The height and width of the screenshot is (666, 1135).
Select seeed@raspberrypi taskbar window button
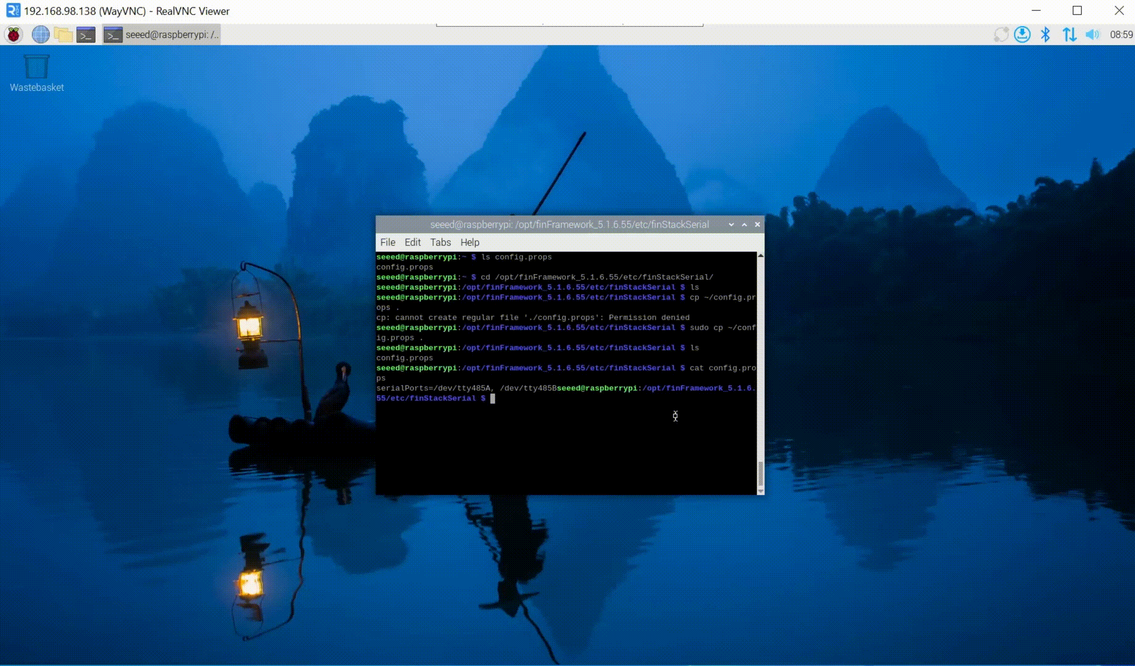tap(162, 35)
